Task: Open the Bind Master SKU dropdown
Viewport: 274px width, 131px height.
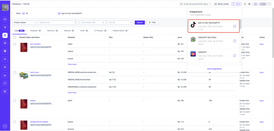Action: click(x=93, y=22)
